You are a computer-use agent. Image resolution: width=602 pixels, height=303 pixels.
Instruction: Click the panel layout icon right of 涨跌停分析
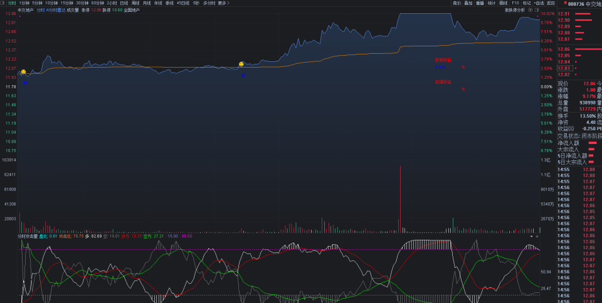pyautogui.click(x=537, y=10)
